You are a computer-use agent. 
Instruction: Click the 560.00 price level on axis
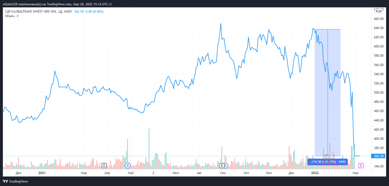click(x=379, y=65)
